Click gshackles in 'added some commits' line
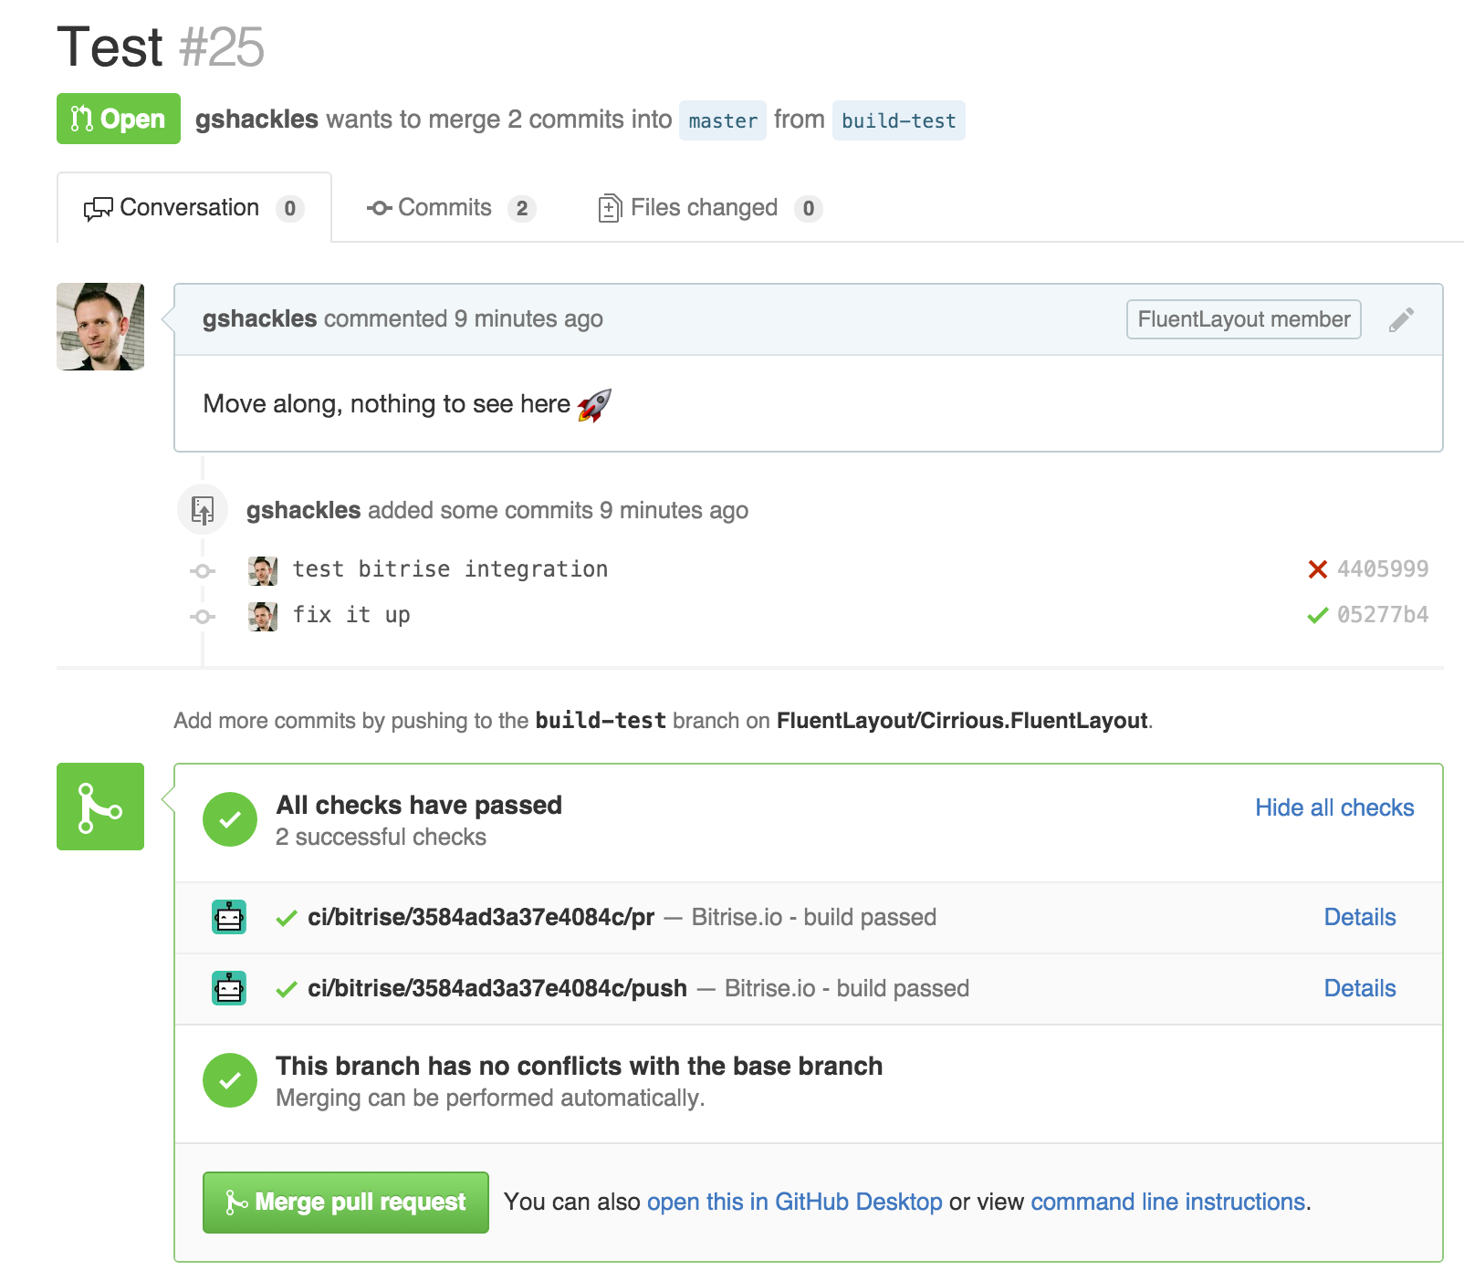The width and height of the screenshot is (1464, 1281). coord(303,510)
